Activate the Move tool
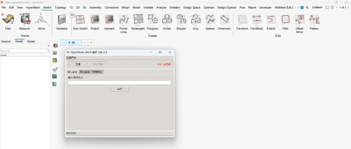This screenshot has height=149, width=351. [x=41, y=22]
